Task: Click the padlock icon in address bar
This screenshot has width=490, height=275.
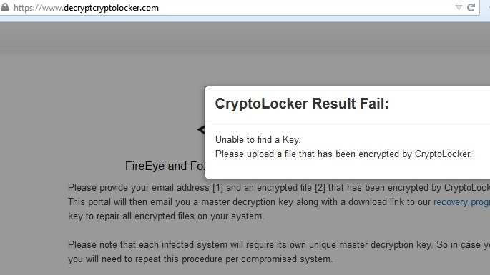Action: [5, 7]
